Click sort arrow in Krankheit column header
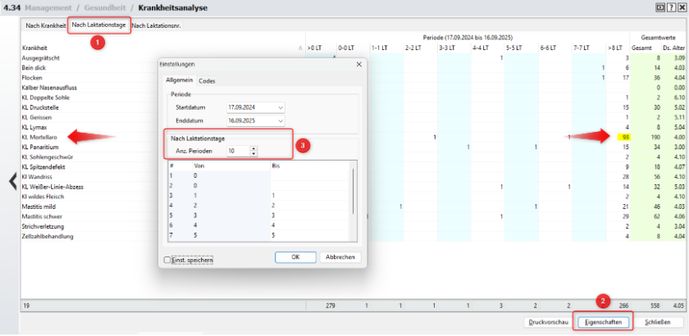Image resolution: width=689 pixels, height=336 pixels. tap(300, 48)
